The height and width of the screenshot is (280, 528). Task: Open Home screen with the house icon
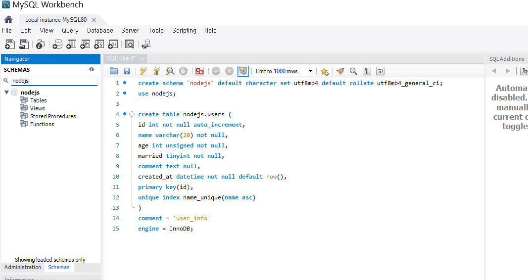(8, 19)
